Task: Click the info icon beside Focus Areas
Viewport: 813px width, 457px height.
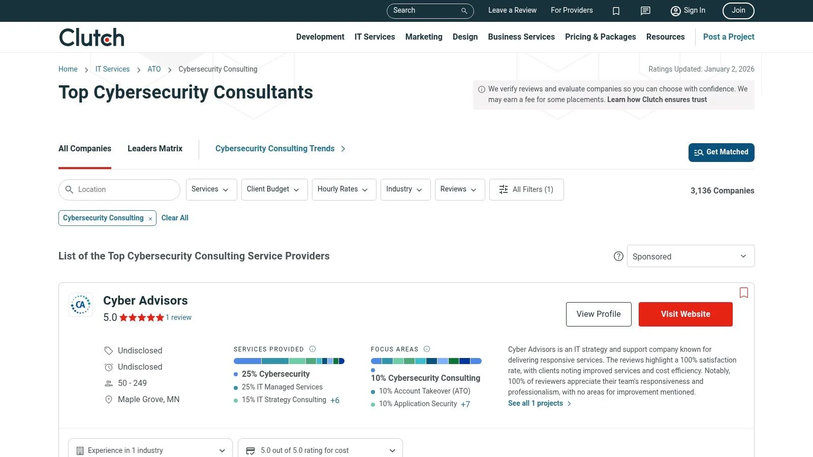Action: coord(427,349)
